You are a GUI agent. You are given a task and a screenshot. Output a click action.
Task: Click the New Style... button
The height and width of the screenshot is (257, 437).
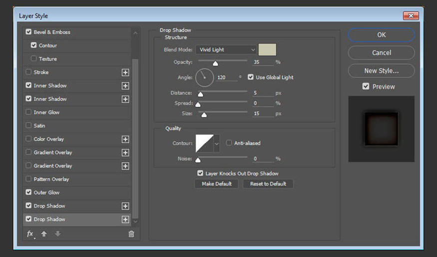click(381, 71)
